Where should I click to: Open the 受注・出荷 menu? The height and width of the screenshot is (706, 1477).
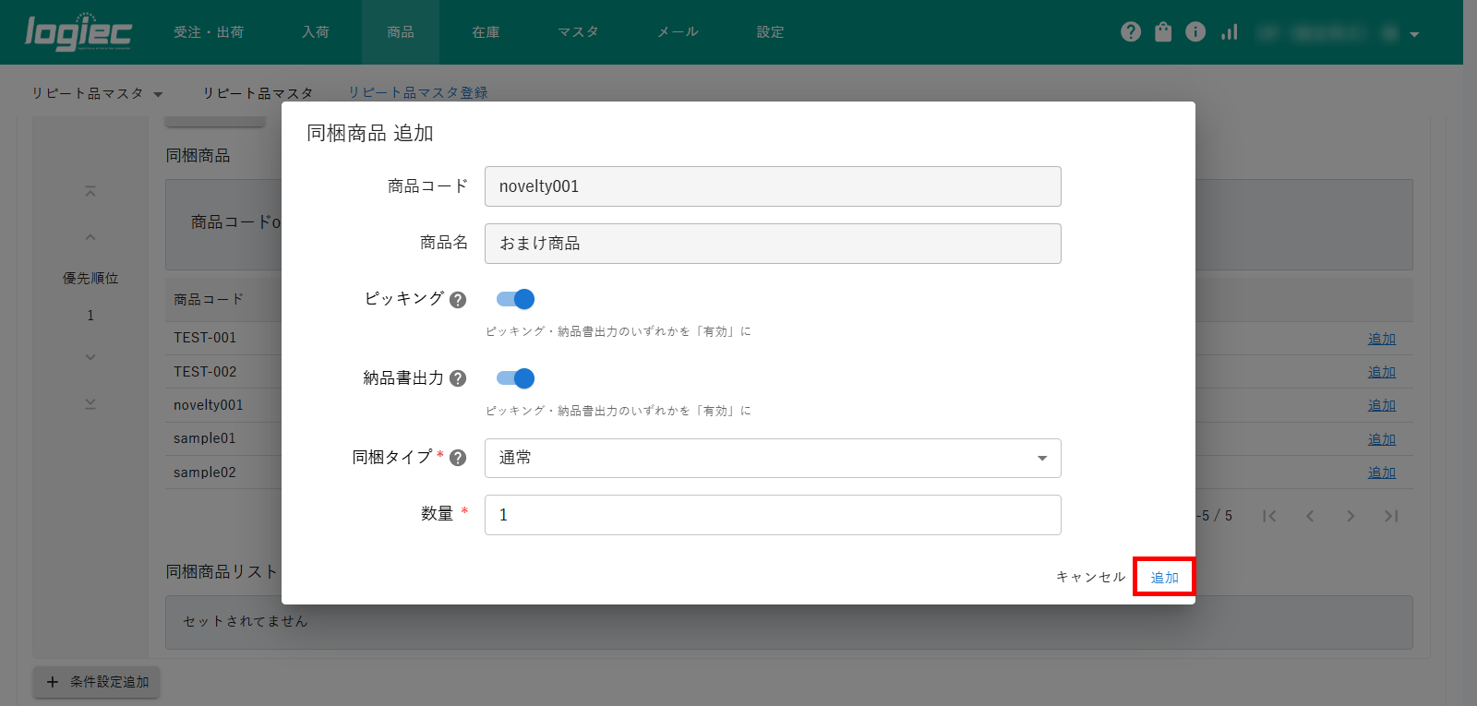[x=209, y=32]
